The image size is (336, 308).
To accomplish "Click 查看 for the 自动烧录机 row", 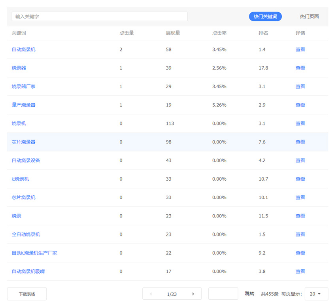I will 300,49.
